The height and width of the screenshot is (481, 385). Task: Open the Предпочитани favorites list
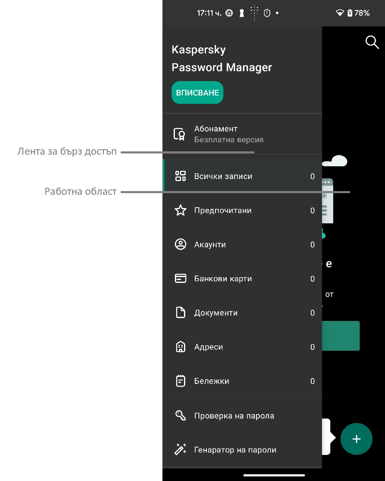click(223, 211)
